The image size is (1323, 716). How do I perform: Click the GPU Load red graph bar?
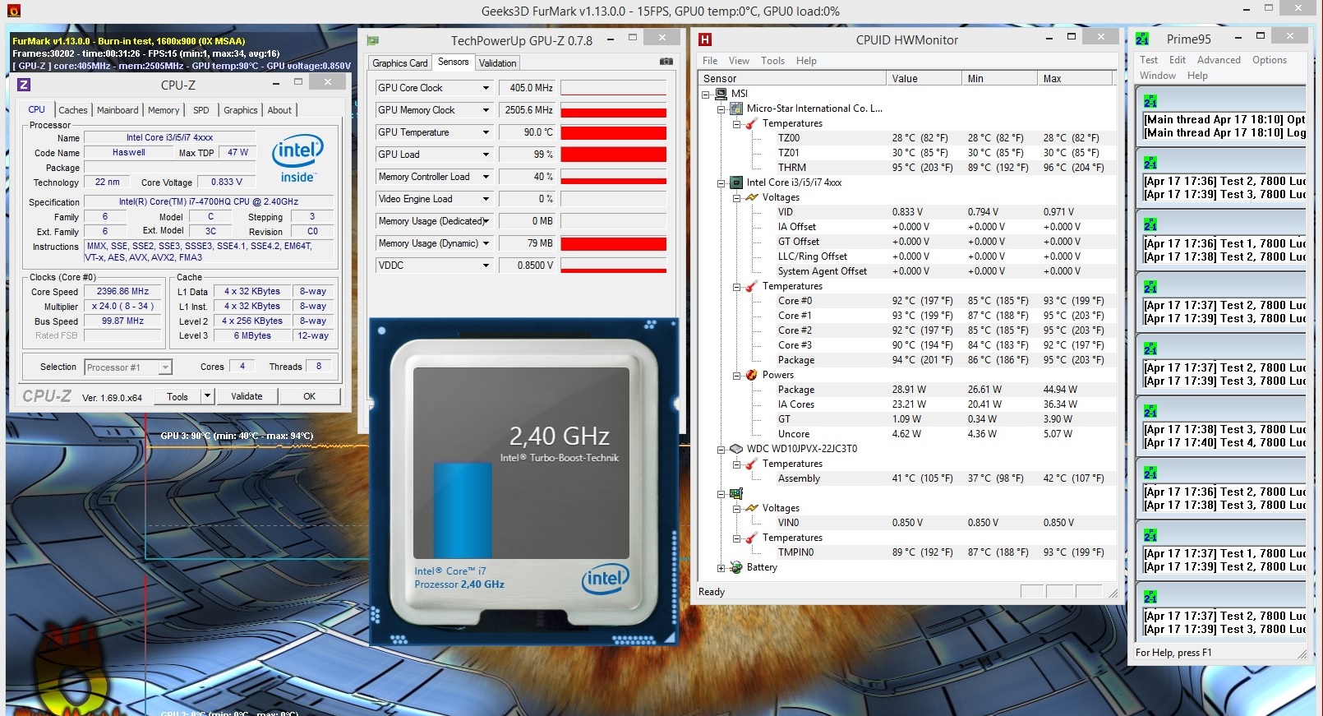613,155
